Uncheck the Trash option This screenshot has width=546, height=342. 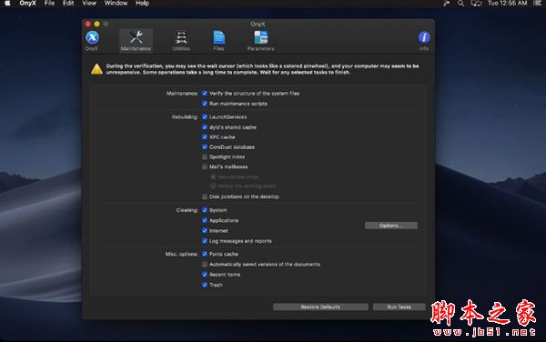point(205,285)
